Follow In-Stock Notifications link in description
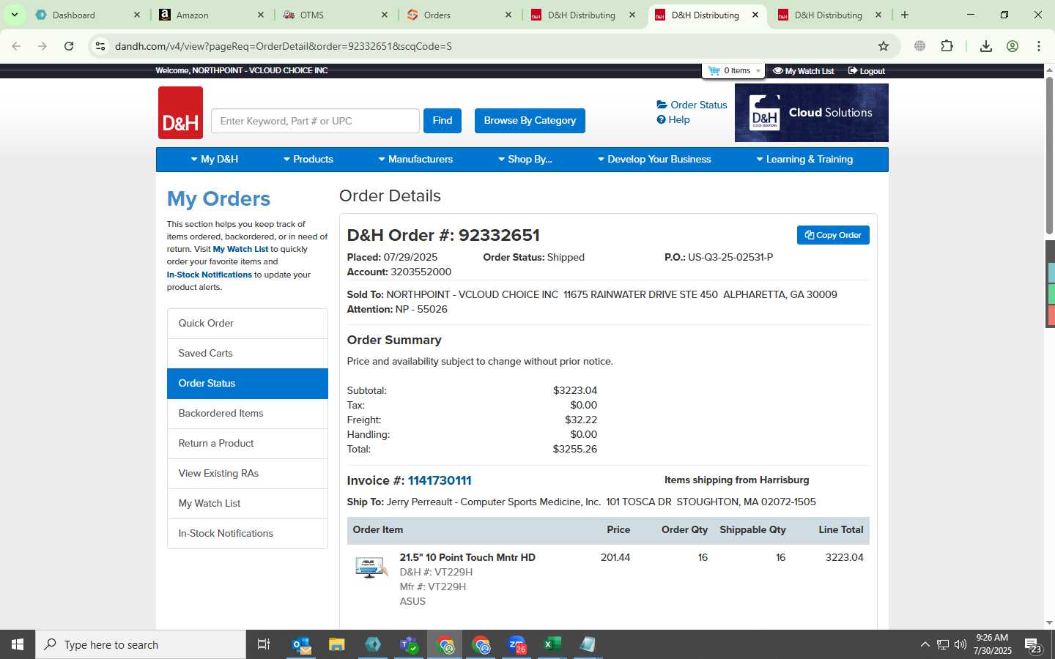 click(209, 275)
